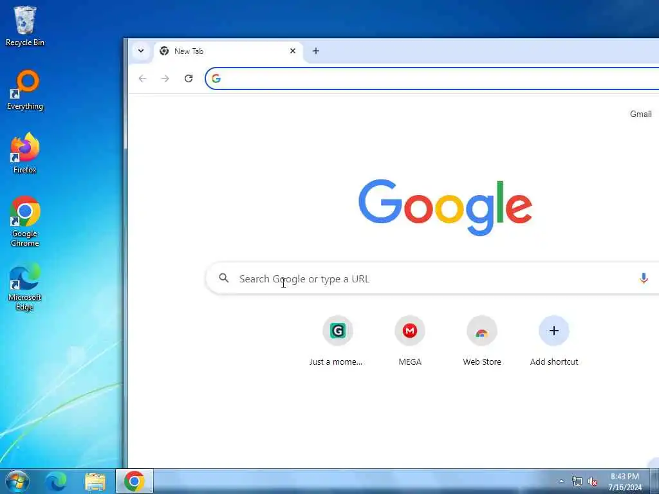Open the Chrome tab search dropdown arrow
The width and height of the screenshot is (659, 494).
(x=141, y=51)
